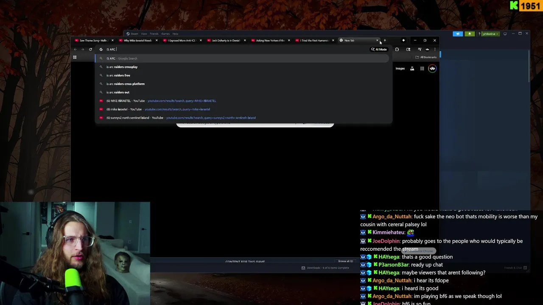Open Google AI Mode

[379, 49]
